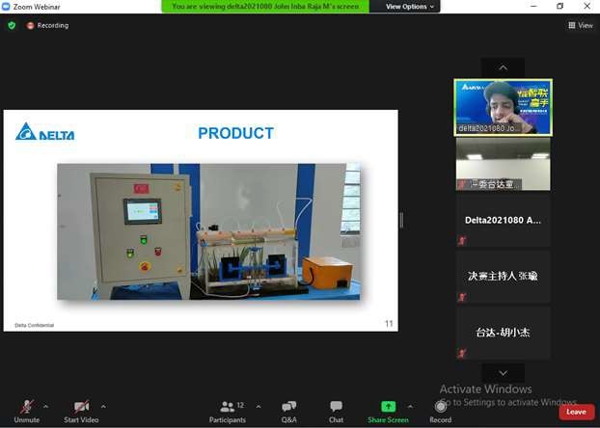The height and width of the screenshot is (428, 600).
Task: Expand the caret next to Participants
Action: point(259,406)
